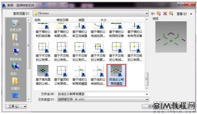197x114 pixels.
Task: Sort files by 修改日期 column header
Action: pos(66,20)
